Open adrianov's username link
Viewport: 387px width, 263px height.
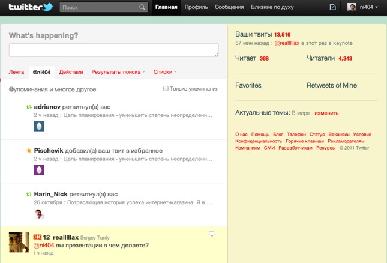pyautogui.click(x=47, y=107)
